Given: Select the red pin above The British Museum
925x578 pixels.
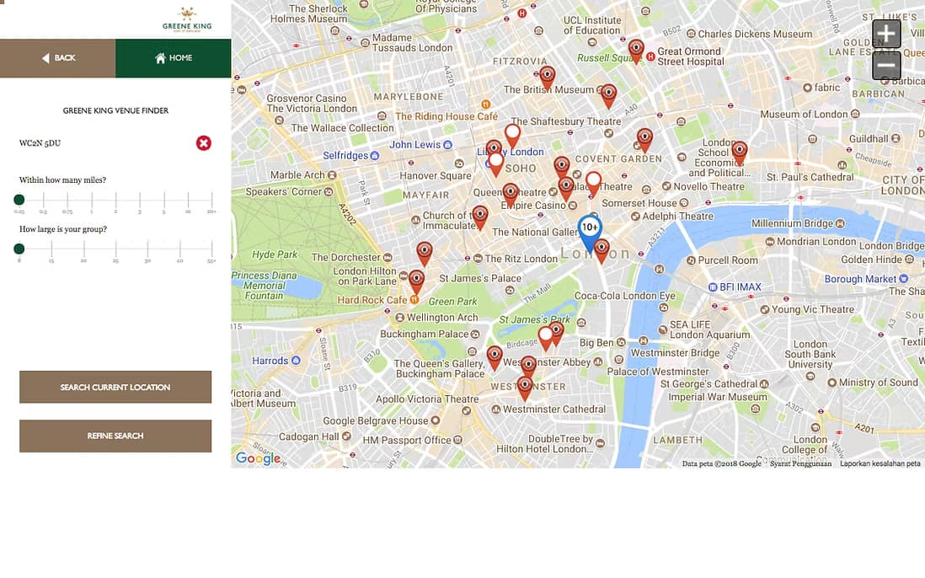Looking at the screenshot, I should point(548,79).
